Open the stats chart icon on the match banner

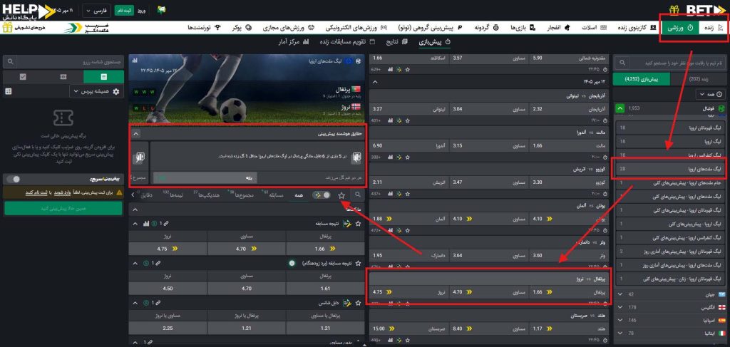[135, 61]
